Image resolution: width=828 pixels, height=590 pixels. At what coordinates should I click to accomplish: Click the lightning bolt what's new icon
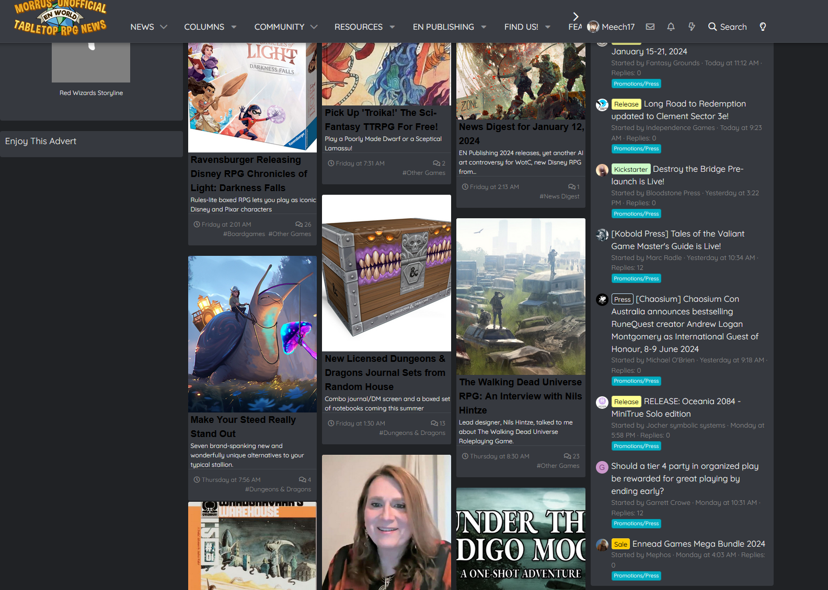click(692, 27)
